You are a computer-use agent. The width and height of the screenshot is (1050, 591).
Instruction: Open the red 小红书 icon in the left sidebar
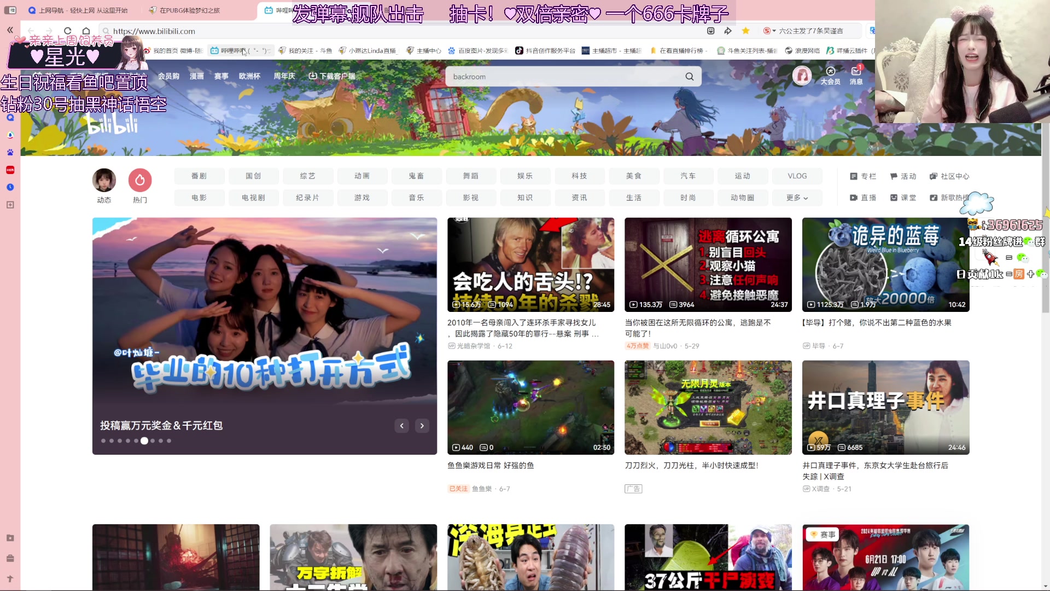click(10, 170)
